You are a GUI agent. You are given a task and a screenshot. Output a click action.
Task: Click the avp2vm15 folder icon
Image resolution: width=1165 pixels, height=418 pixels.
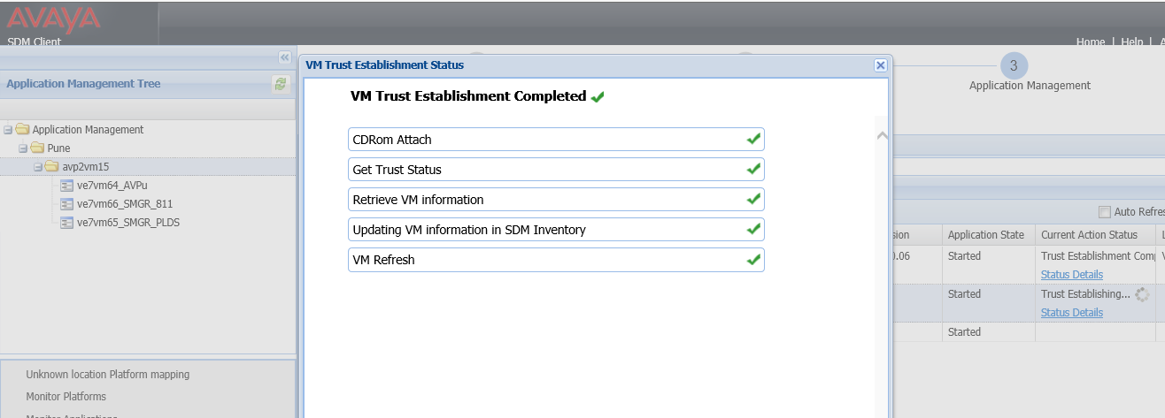(52, 167)
